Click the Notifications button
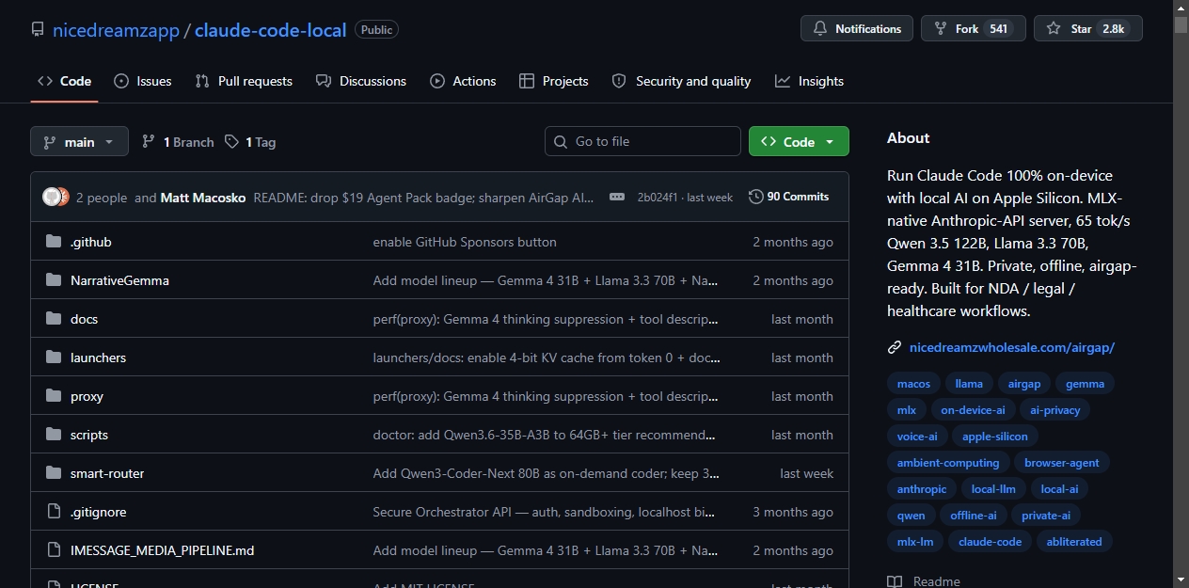This screenshot has height=588, width=1189. coord(857,28)
